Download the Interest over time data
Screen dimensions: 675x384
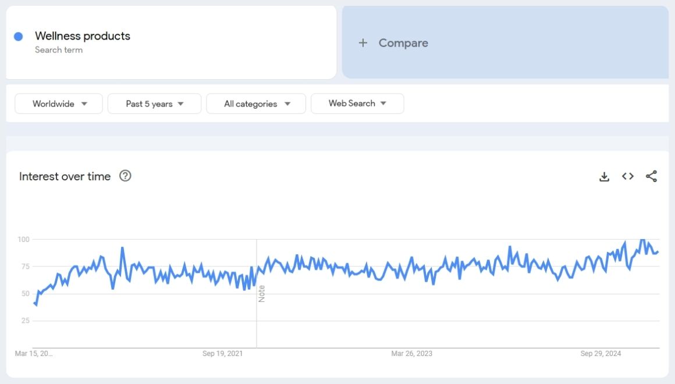604,177
